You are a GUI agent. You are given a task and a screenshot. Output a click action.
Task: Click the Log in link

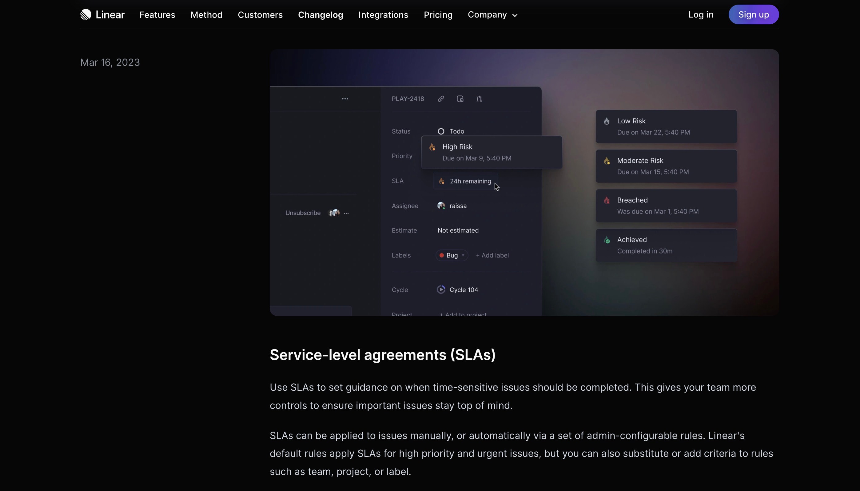(x=701, y=14)
